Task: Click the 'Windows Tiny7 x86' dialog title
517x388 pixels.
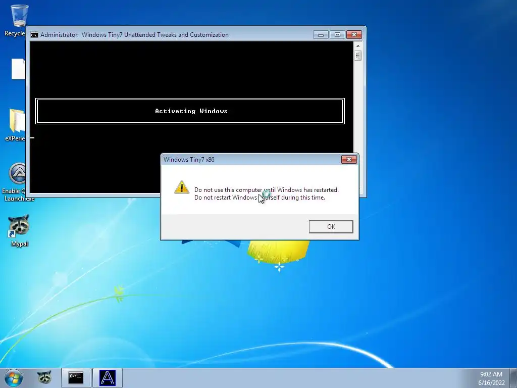Action: (x=189, y=160)
